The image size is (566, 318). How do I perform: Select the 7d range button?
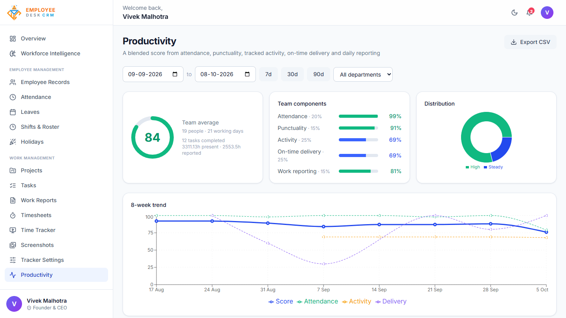(x=268, y=74)
